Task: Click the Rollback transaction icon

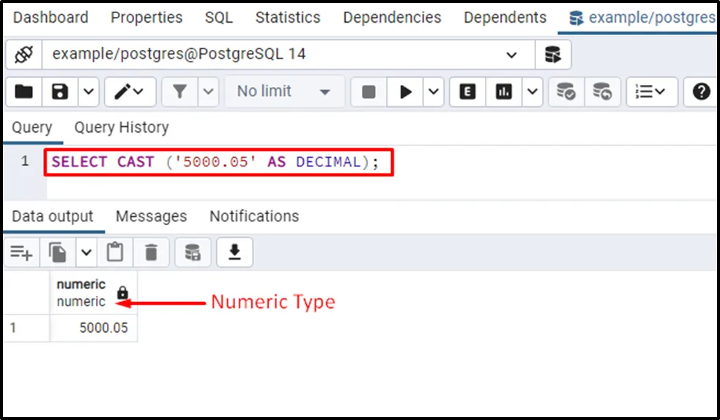Action: (x=602, y=92)
